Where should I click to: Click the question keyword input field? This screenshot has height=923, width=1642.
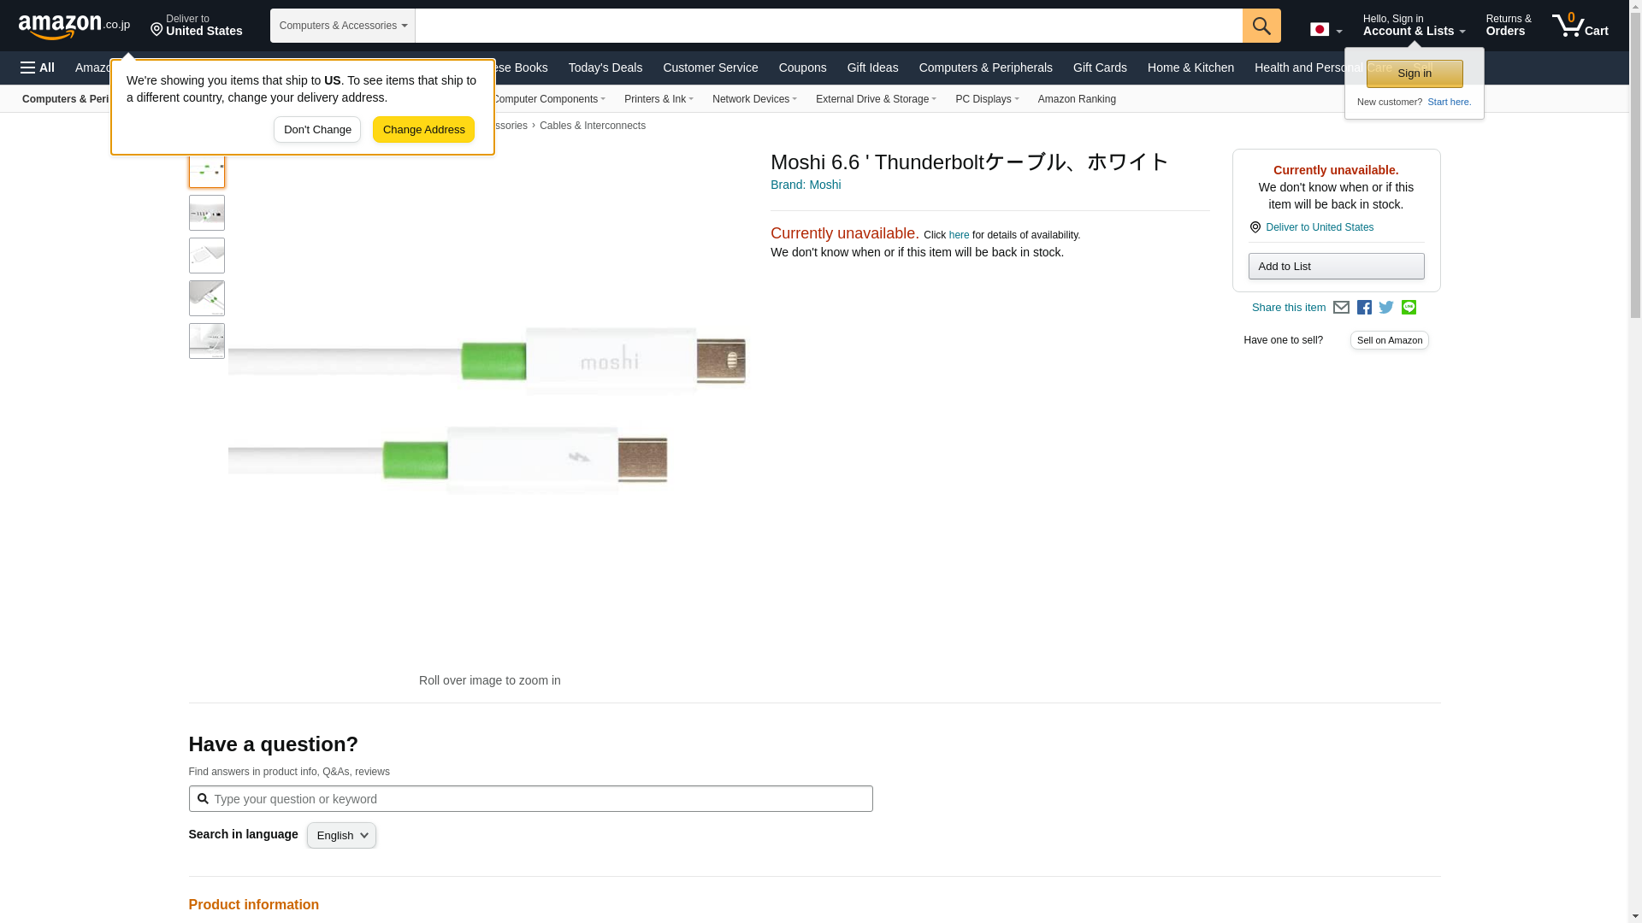click(539, 799)
